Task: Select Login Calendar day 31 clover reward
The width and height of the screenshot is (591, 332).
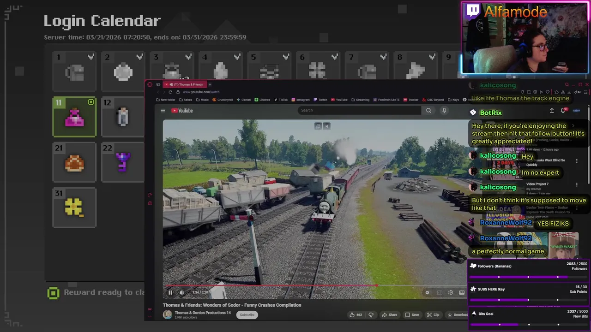Action: click(74, 207)
